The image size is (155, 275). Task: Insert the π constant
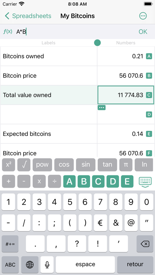[126, 165]
